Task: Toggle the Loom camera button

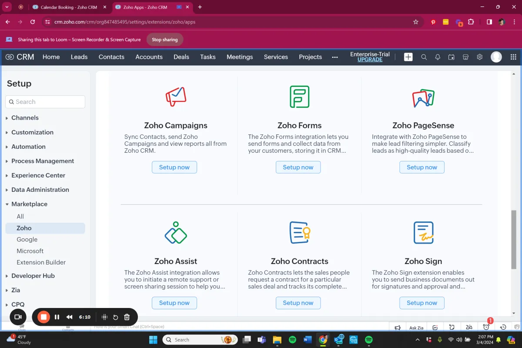Action: pos(18,317)
